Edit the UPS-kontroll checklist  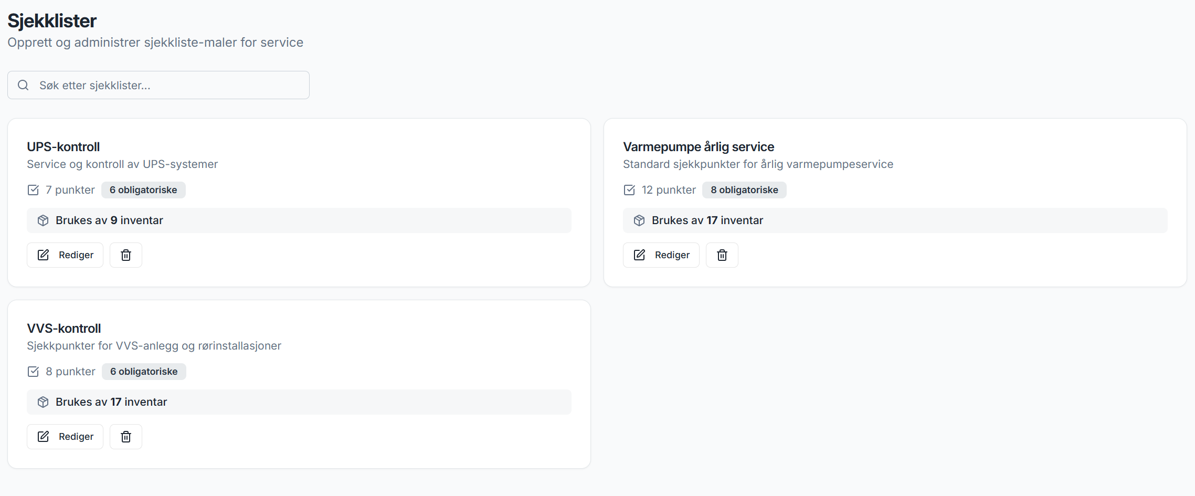click(65, 255)
